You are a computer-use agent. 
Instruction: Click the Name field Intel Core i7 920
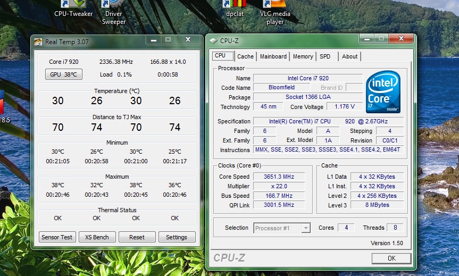pyautogui.click(x=308, y=78)
